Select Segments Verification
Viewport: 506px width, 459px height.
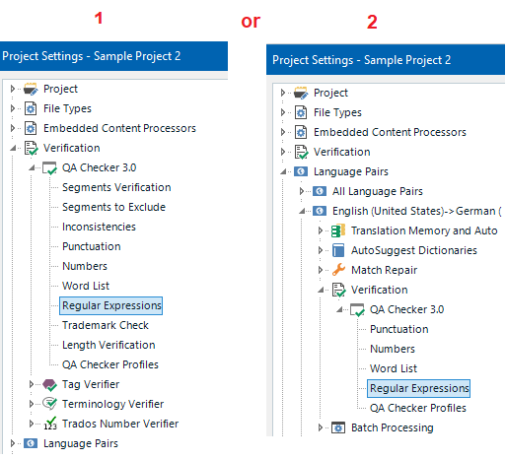(x=116, y=187)
